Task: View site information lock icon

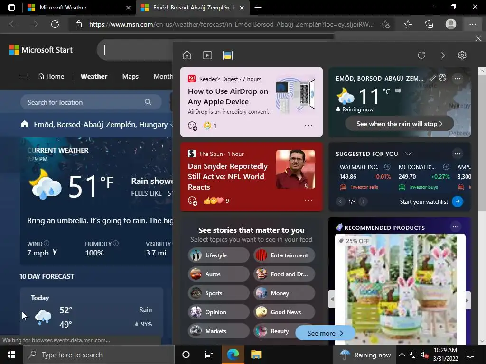Action: click(x=79, y=24)
